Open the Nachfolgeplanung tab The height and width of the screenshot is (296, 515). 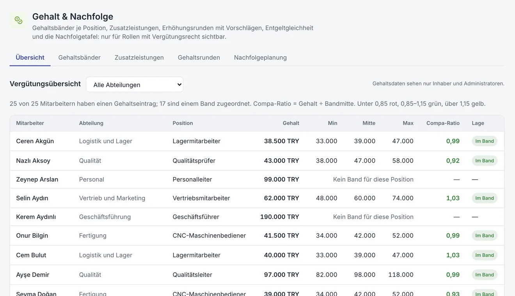pos(260,57)
